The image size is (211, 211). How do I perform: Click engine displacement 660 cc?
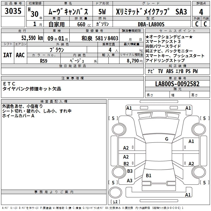click(84, 25)
